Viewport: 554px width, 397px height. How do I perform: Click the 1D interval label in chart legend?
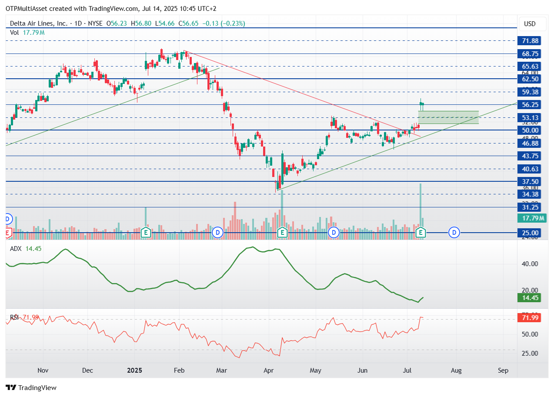(77, 23)
